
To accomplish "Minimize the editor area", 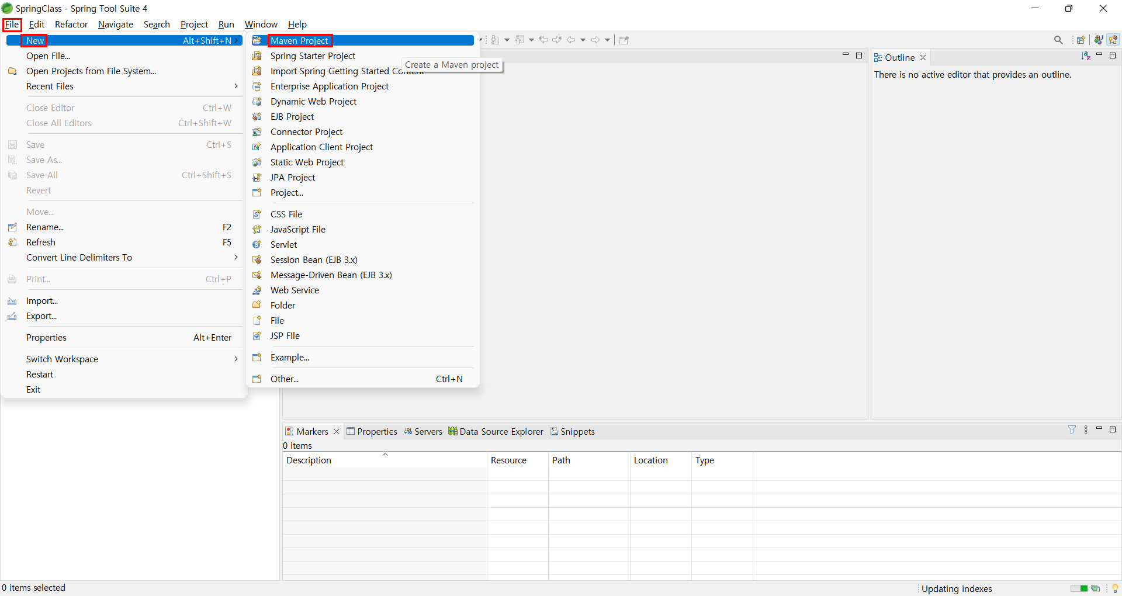I will [846, 55].
